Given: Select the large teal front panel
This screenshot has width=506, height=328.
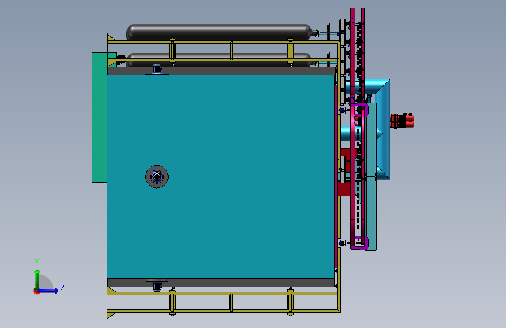Looking at the screenshot, I should pos(221,177).
